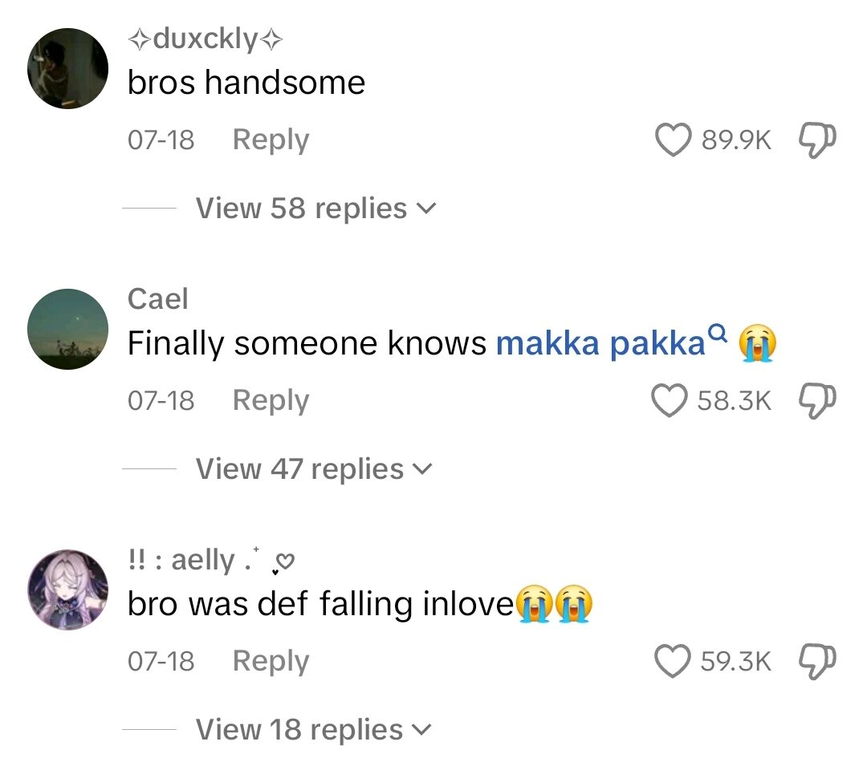
Task: Like duxckly's "bros handsome" comment
Action: point(671,139)
